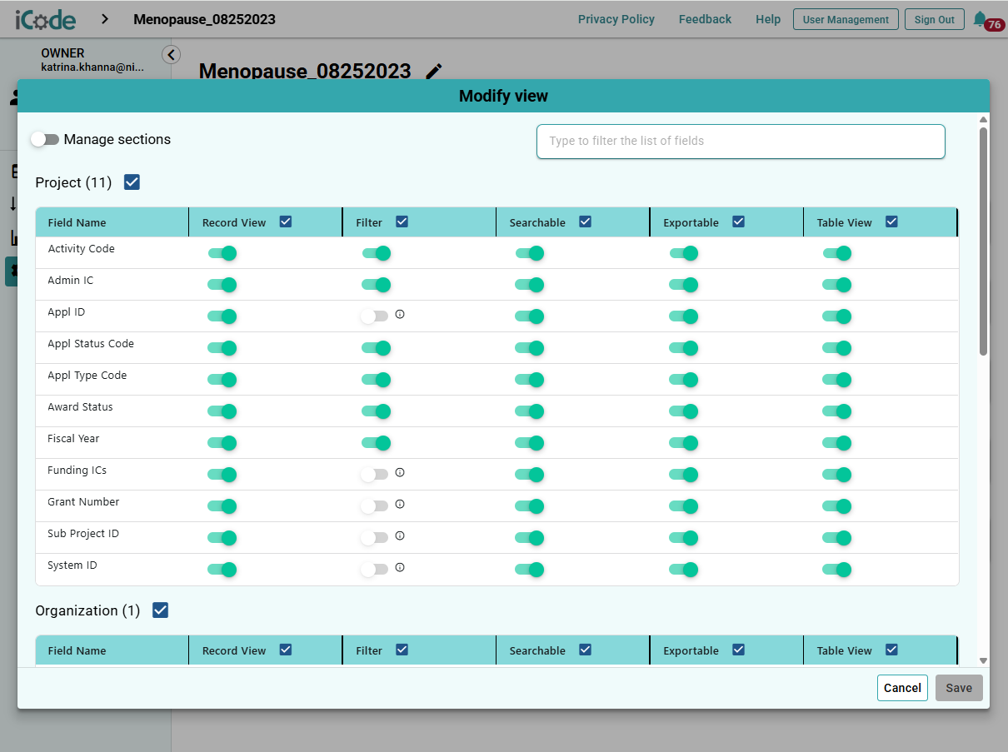Turn off Exportable for Fiscal Year
Viewport: 1008px width, 752px height.
(x=684, y=443)
